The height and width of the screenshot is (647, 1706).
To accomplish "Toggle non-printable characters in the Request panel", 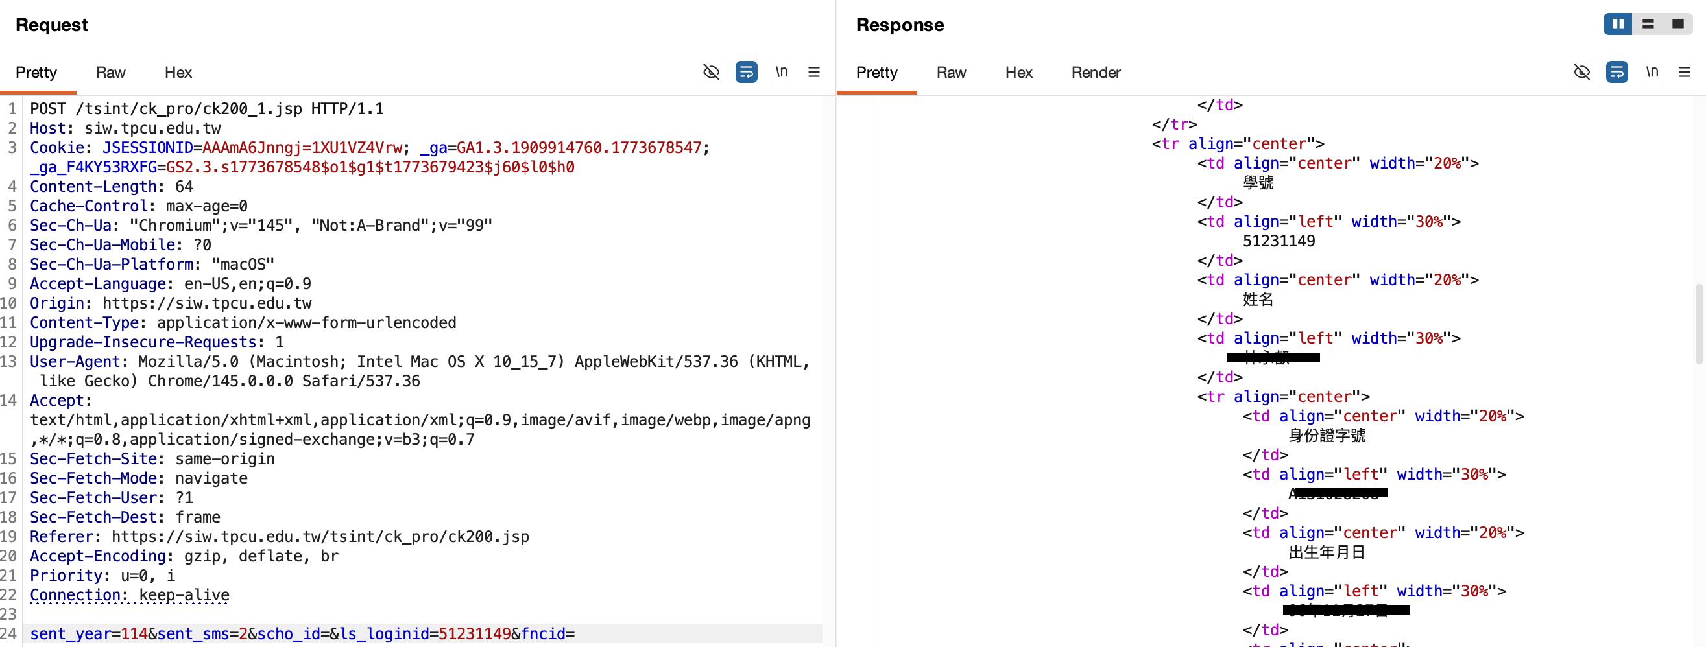I will (x=712, y=71).
